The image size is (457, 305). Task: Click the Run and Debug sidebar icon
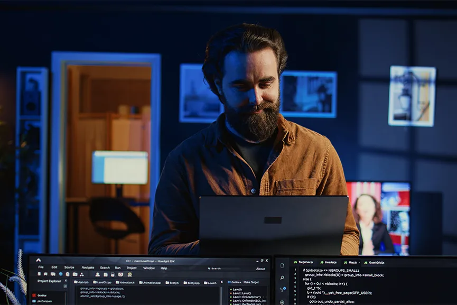pos(282,302)
